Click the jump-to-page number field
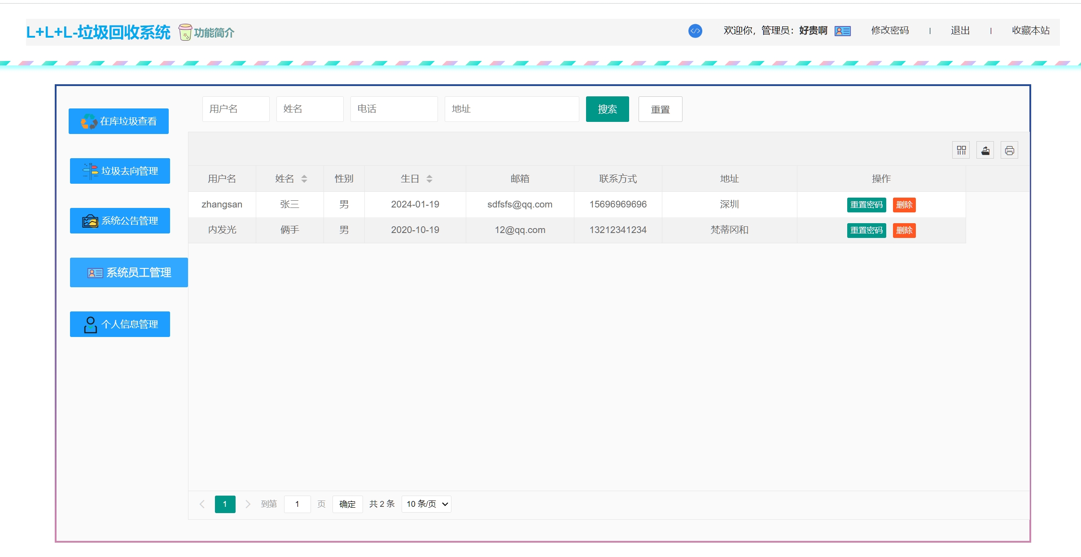This screenshot has width=1081, height=557. coord(297,504)
